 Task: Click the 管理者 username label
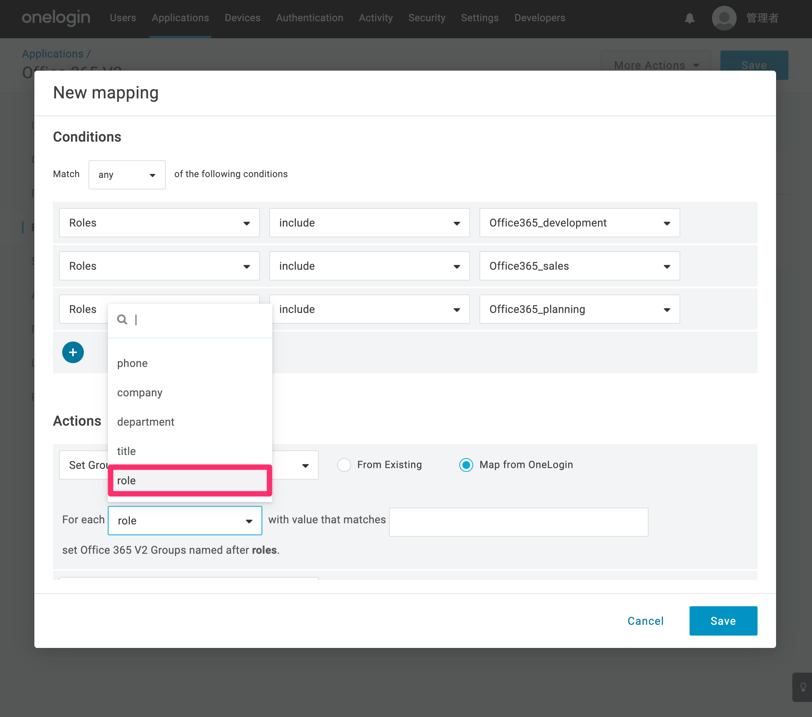pyautogui.click(x=762, y=18)
